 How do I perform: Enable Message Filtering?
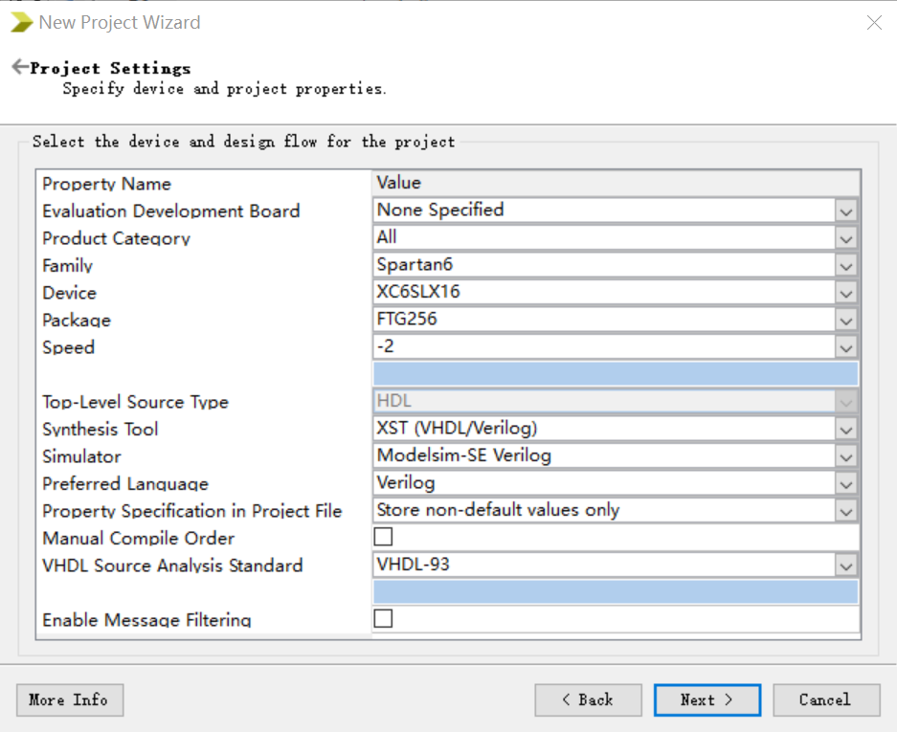coord(382,618)
